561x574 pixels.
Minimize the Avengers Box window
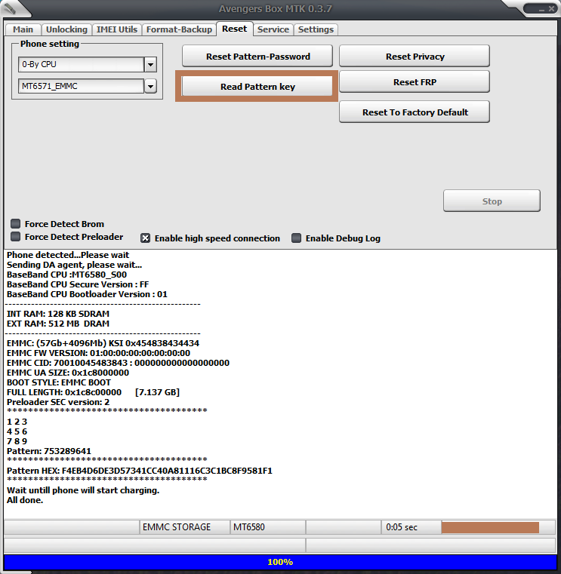(x=541, y=9)
